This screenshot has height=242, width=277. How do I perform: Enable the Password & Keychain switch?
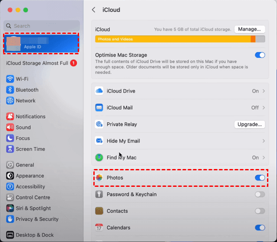click(x=260, y=194)
